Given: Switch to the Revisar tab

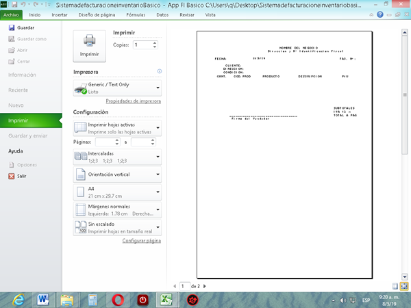Looking at the screenshot, I should click(x=187, y=15).
